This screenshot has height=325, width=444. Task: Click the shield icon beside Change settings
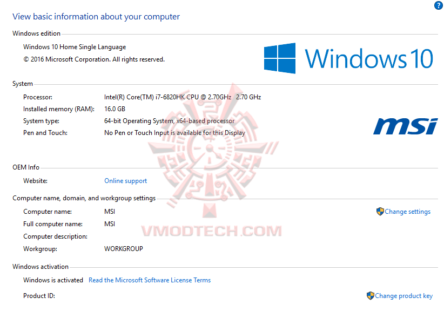[x=380, y=212]
